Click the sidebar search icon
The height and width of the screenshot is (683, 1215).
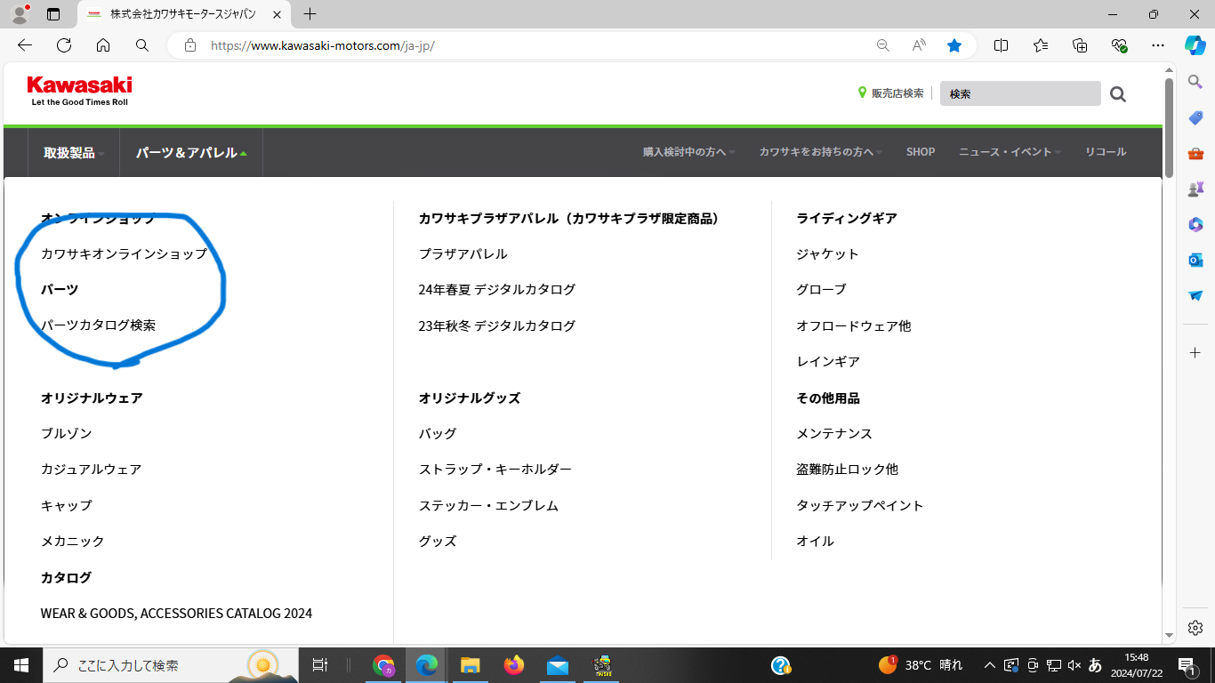coord(1195,82)
